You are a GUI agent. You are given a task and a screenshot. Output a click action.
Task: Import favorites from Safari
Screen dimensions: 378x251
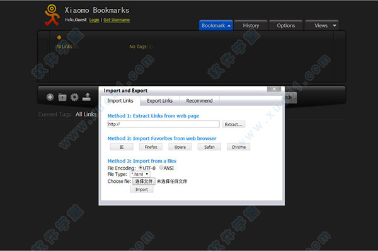pyautogui.click(x=209, y=147)
